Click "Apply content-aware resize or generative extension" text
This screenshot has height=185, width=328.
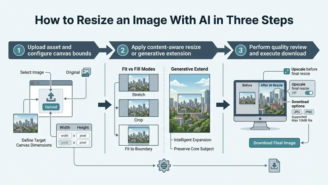(x=166, y=50)
